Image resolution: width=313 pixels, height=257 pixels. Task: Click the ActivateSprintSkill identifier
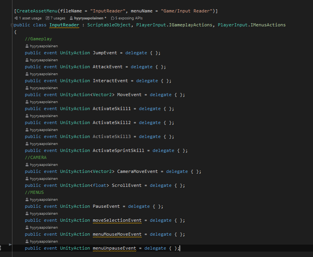tap(118, 150)
